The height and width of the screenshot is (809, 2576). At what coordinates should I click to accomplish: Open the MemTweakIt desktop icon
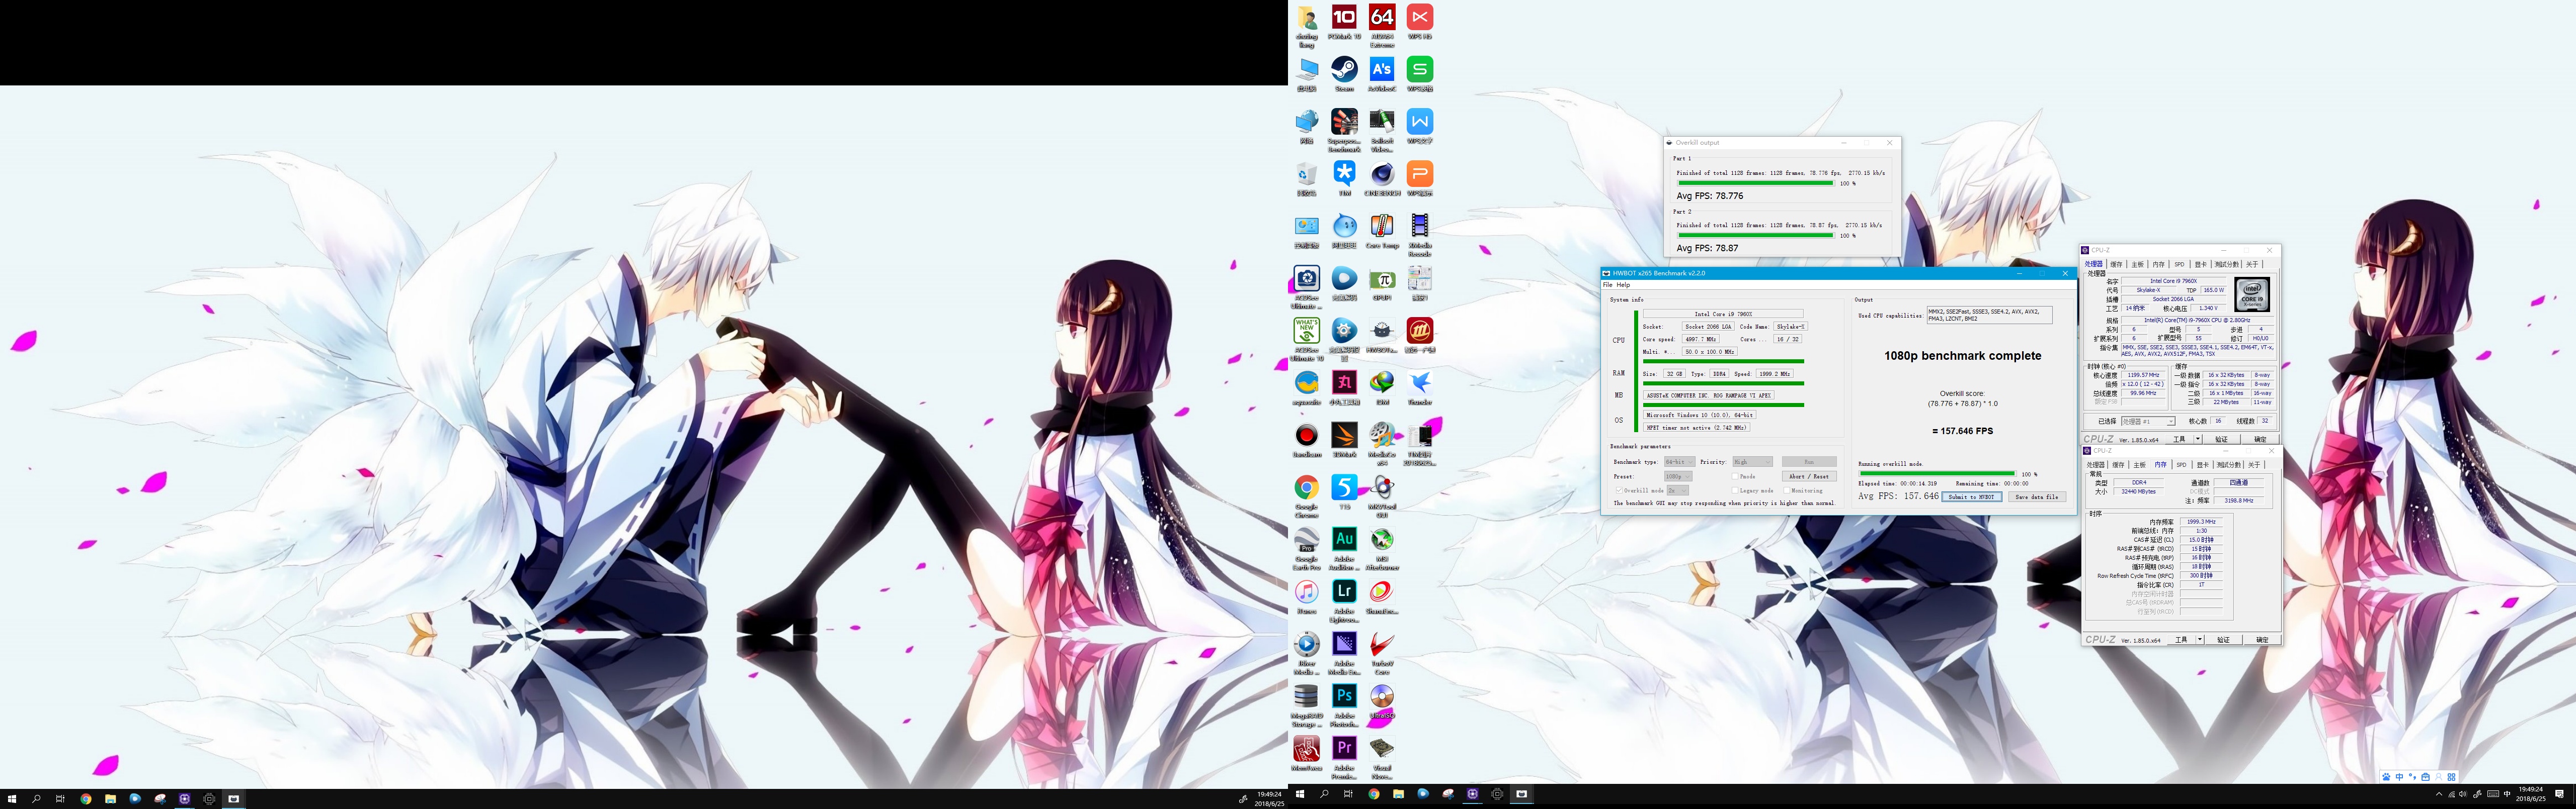1306,754
